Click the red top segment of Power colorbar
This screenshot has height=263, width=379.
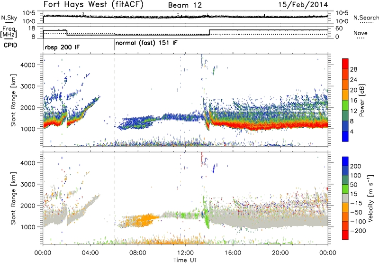tap(345, 64)
